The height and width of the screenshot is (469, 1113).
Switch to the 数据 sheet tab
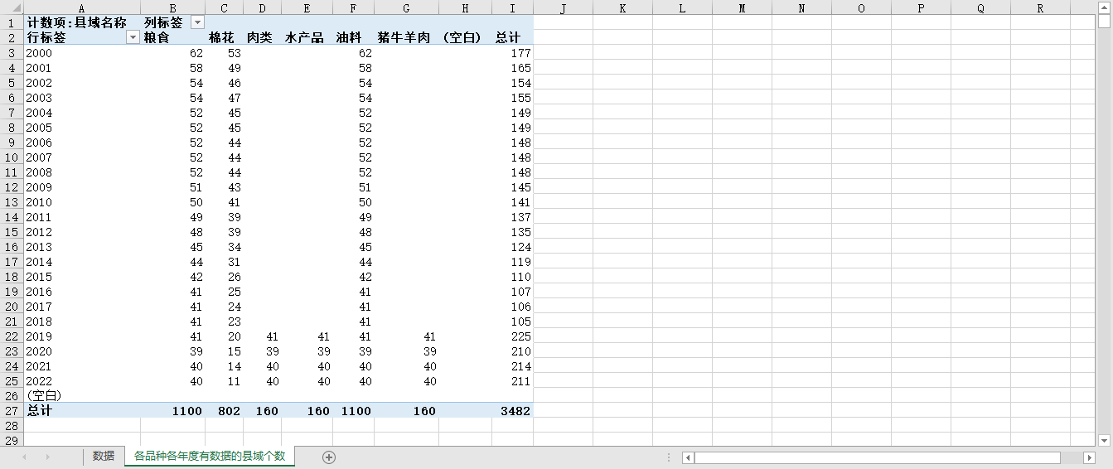click(x=104, y=457)
